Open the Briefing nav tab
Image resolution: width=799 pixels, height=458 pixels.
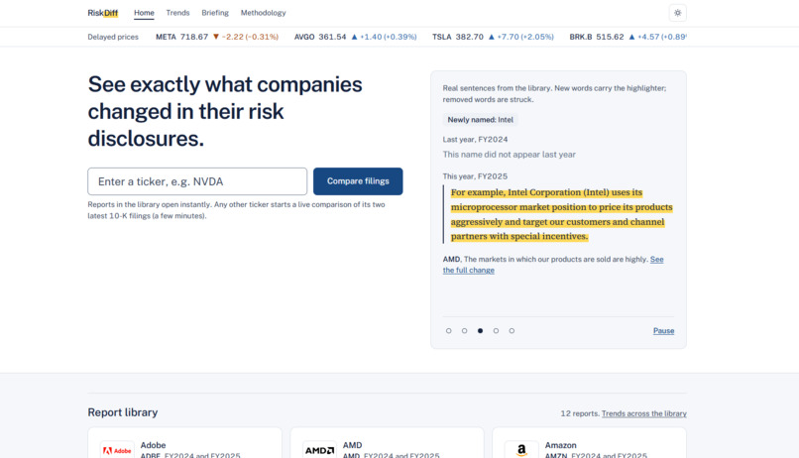tap(215, 13)
